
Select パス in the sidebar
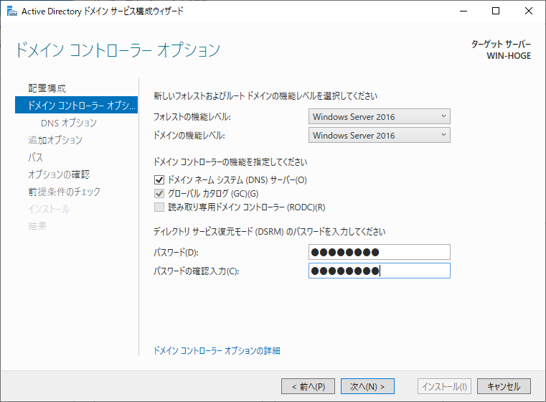(x=36, y=157)
